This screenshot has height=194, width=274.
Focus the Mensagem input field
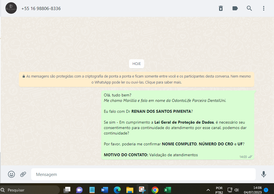(143, 174)
